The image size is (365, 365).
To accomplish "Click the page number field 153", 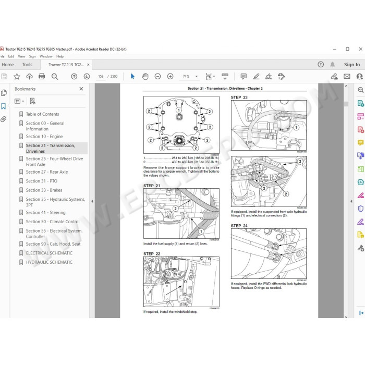I will [x=101, y=76].
